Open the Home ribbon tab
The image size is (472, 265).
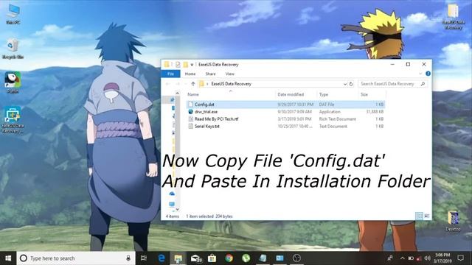pos(190,74)
